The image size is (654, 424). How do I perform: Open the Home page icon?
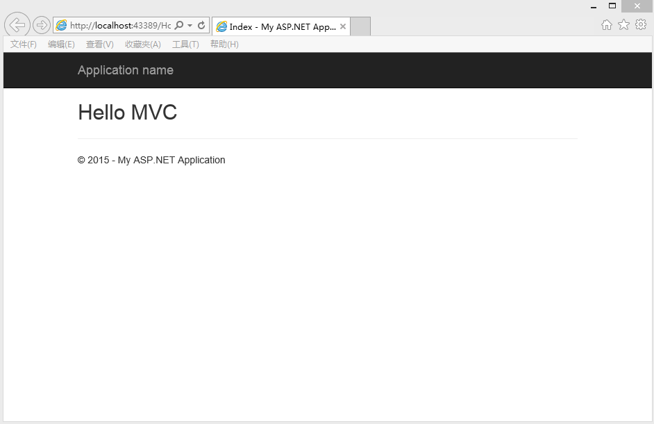point(607,24)
